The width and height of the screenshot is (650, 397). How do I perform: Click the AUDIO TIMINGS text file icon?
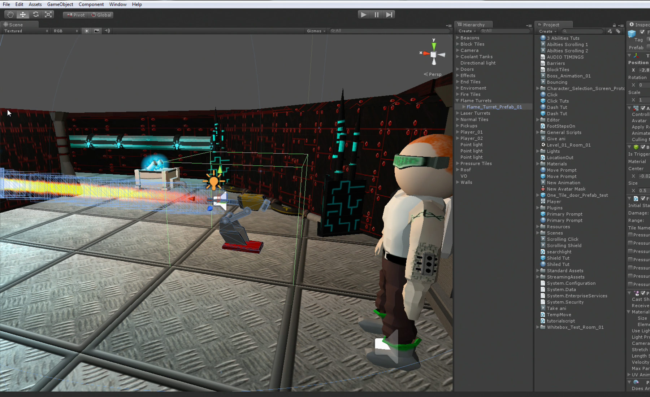pyautogui.click(x=543, y=57)
